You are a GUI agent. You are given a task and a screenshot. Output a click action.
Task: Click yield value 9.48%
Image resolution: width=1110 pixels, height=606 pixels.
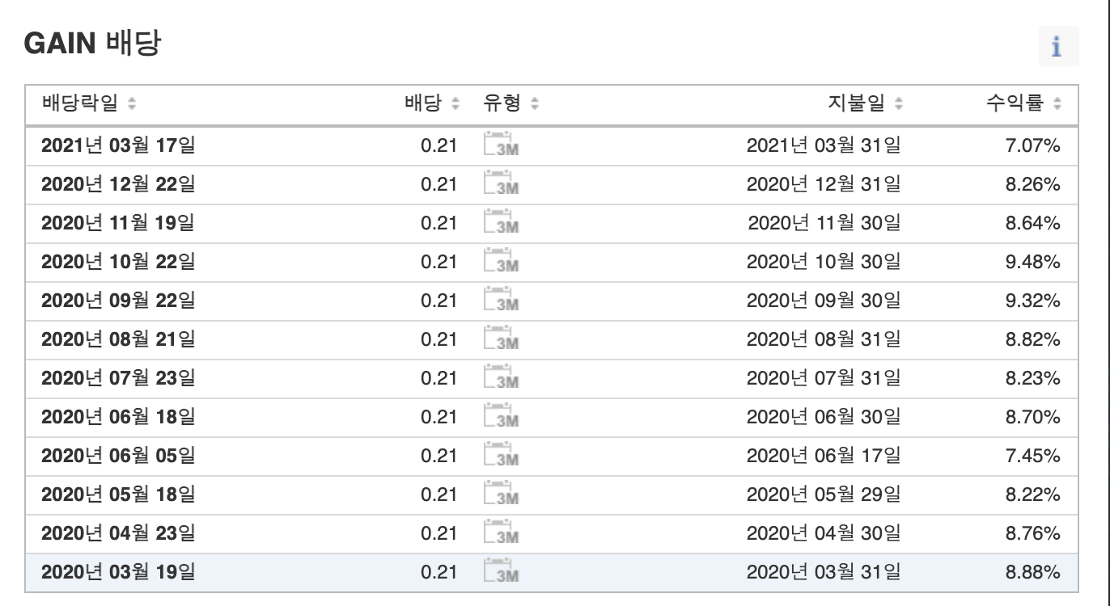(1033, 262)
